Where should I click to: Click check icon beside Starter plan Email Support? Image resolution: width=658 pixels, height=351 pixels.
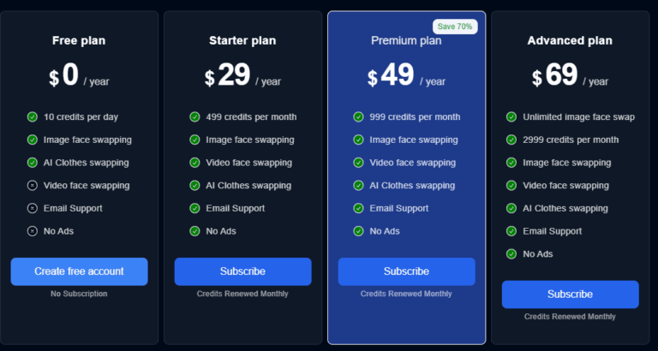(x=195, y=208)
